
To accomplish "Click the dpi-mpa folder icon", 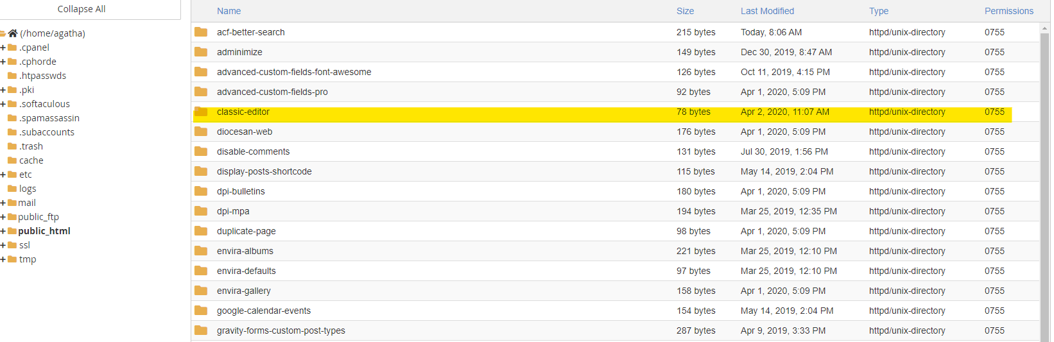I will point(201,211).
